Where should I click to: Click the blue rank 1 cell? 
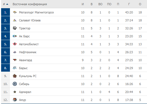pos(6,12)
